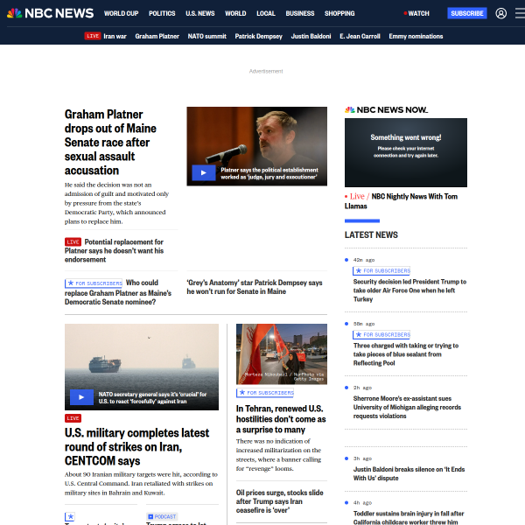Click For Subscribers badge on Reflecting Pool story
525x525 pixels.
[x=381, y=334]
